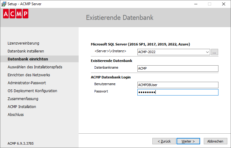This screenshot has height=148, width=231.
Task: Click the Passwort label
Action: 101,92
